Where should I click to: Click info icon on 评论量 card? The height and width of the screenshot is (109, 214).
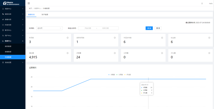(x=209, y=53)
